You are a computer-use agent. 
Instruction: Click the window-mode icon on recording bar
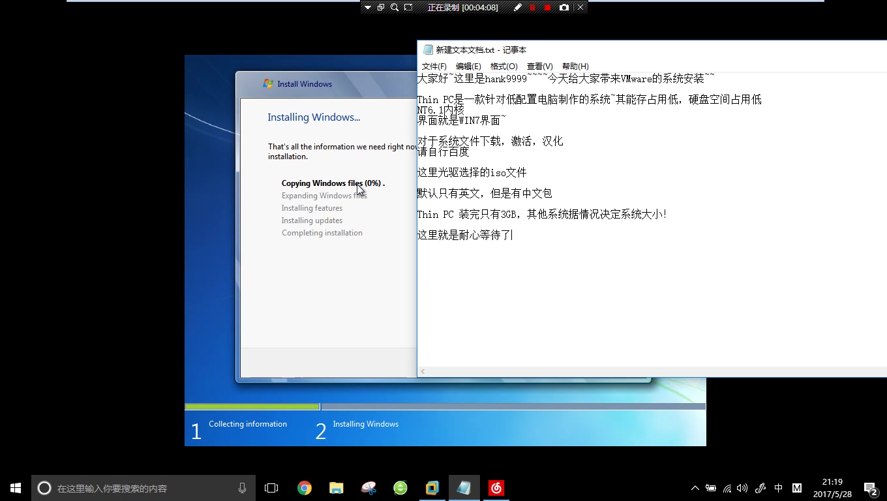click(381, 7)
